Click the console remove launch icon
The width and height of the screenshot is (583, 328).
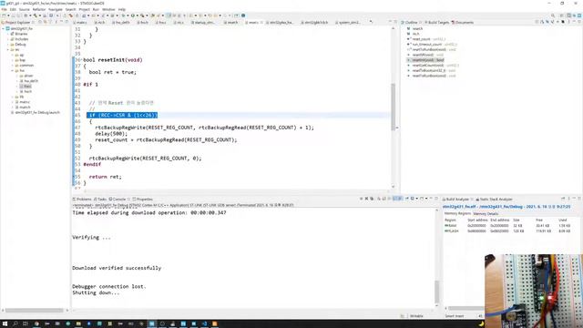(x=366, y=199)
